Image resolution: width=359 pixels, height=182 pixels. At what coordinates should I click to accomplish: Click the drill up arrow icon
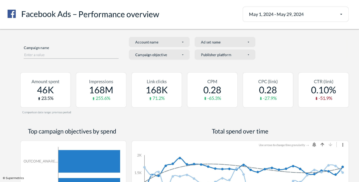pyautogui.click(x=322, y=145)
